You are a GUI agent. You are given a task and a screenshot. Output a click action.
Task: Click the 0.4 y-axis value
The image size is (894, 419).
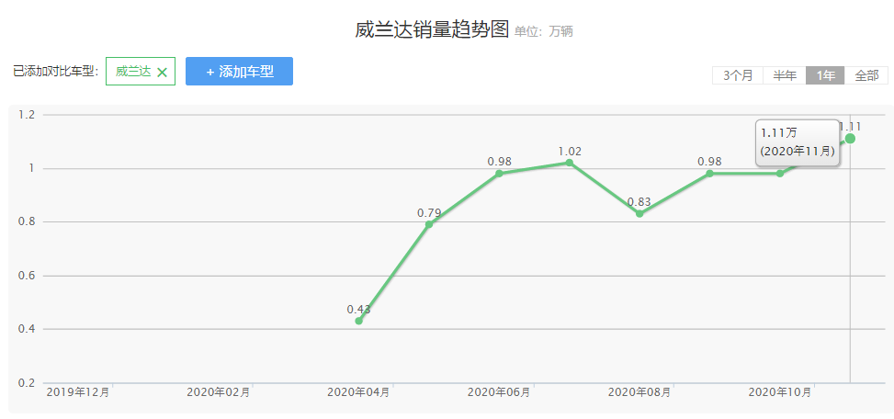[27, 329]
